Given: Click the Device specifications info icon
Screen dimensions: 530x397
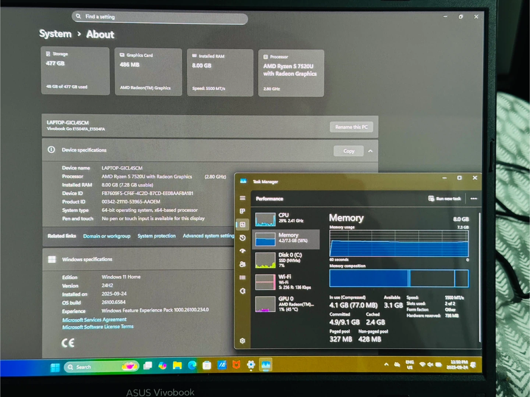Looking at the screenshot, I should point(52,150).
